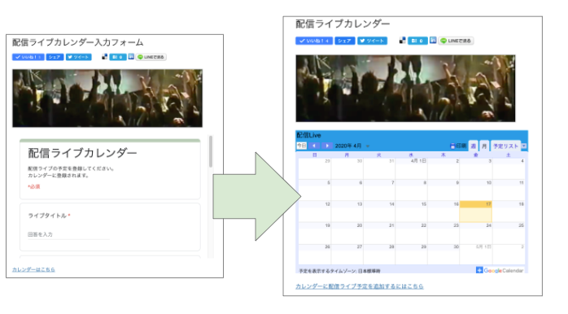
Task: Click the LINE send button on the calendar page
Action: 456,41
